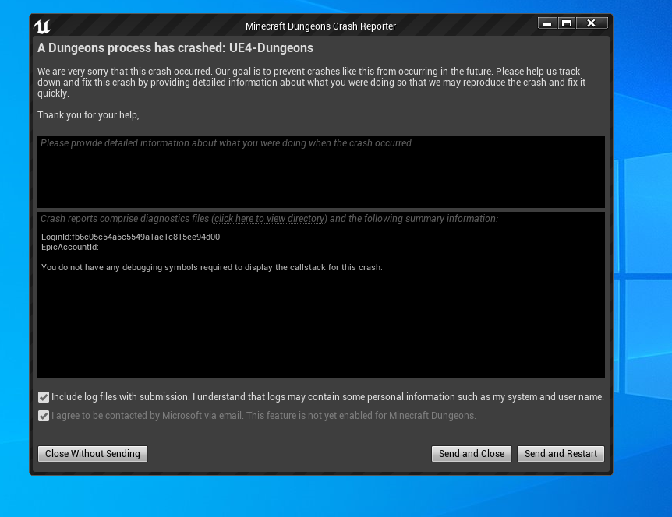Open the click here to view directory link
672x517 pixels.
[x=269, y=219]
